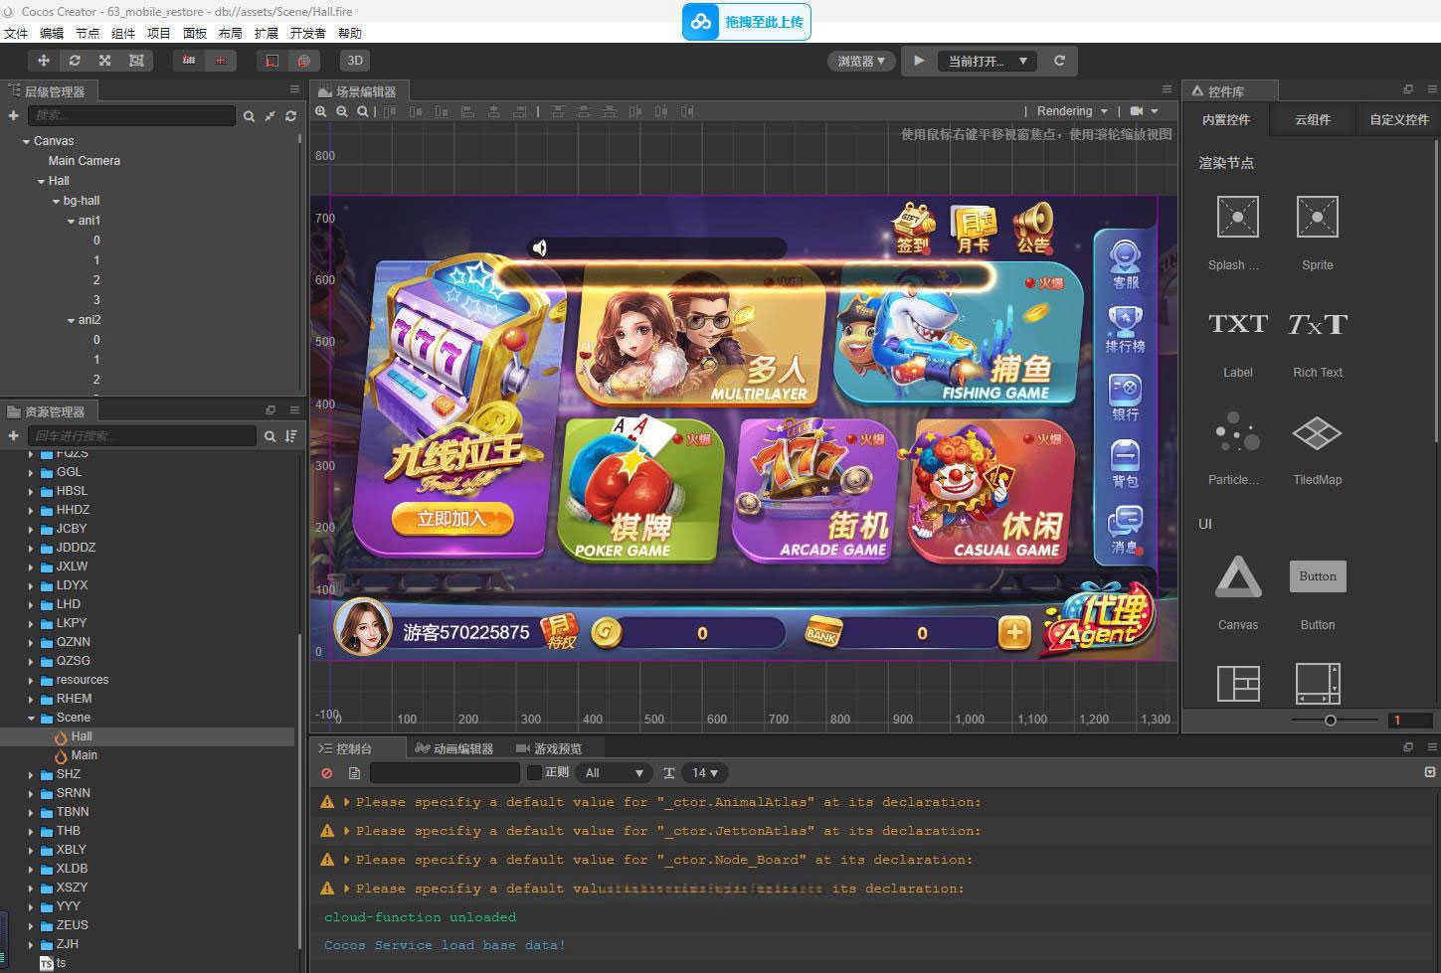Add a Sprite node from widget library

(1317, 217)
